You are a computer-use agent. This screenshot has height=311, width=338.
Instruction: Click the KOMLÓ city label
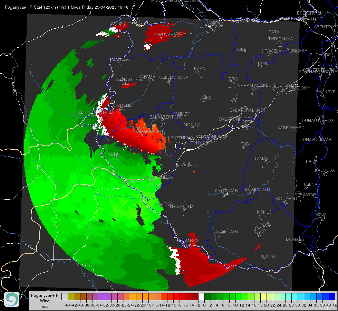point(264,212)
